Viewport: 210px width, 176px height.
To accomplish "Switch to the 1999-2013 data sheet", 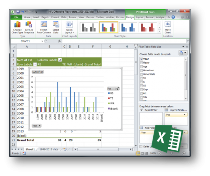I will 49,149.
